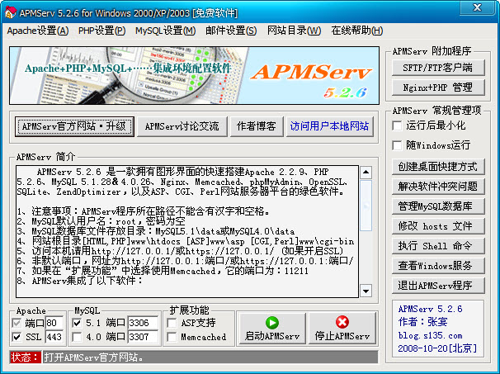Open the Apache设置(A) menu
The height and width of the screenshot is (374, 500).
[x=38, y=31]
